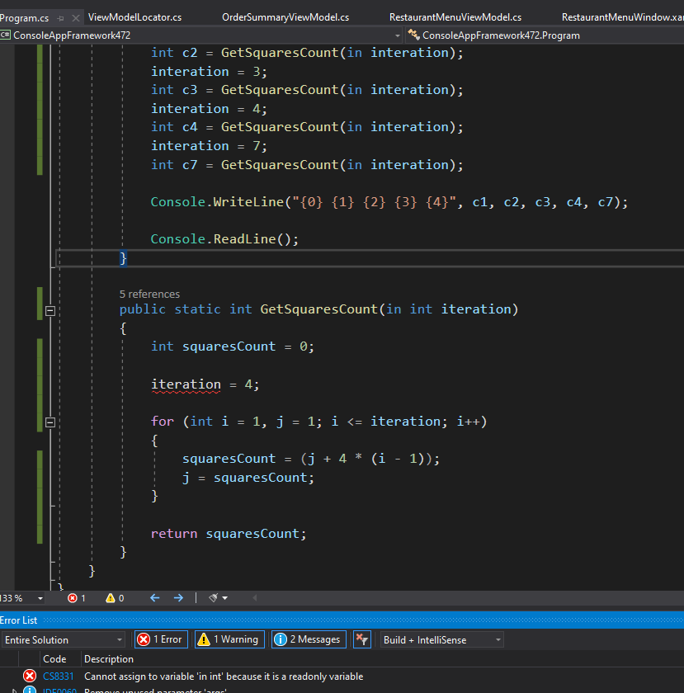The width and height of the screenshot is (684, 693).
Task: Navigate forward with right arrow
Action: coord(178,598)
